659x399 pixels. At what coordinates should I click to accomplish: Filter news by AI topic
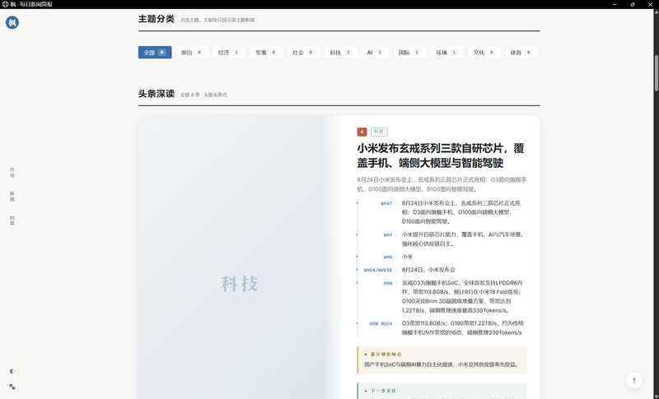(376, 53)
